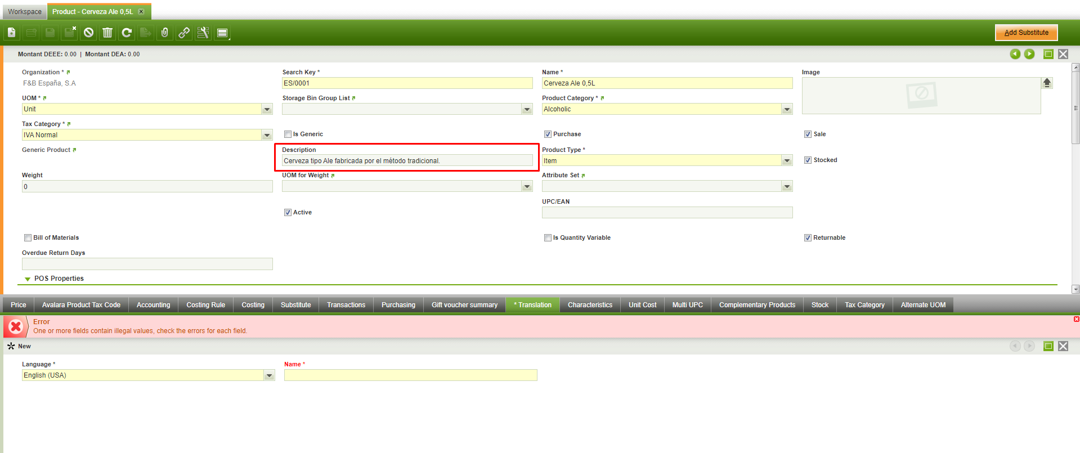Delete the record with the trash icon
The image size is (1080, 453).
coord(107,33)
